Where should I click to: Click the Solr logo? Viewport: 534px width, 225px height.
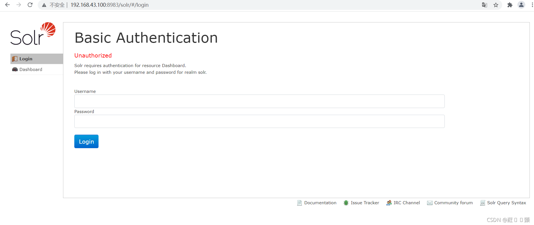click(33, 34)
